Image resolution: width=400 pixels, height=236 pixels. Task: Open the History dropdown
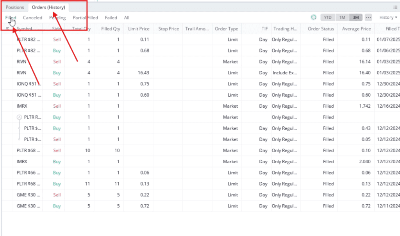[388, 18]
